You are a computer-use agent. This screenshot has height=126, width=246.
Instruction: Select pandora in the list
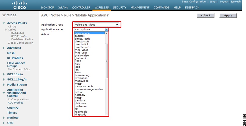[x=89, y=100]
